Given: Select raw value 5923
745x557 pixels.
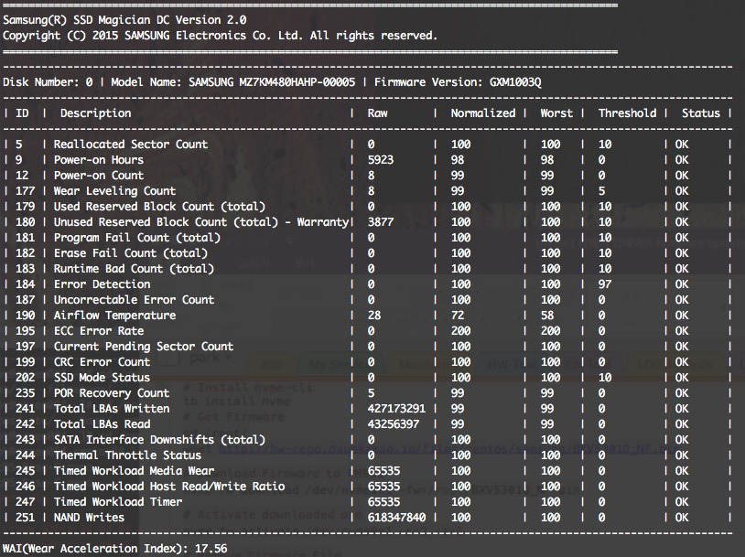Looking at the screenshot, I should click(x=381, y=160).
